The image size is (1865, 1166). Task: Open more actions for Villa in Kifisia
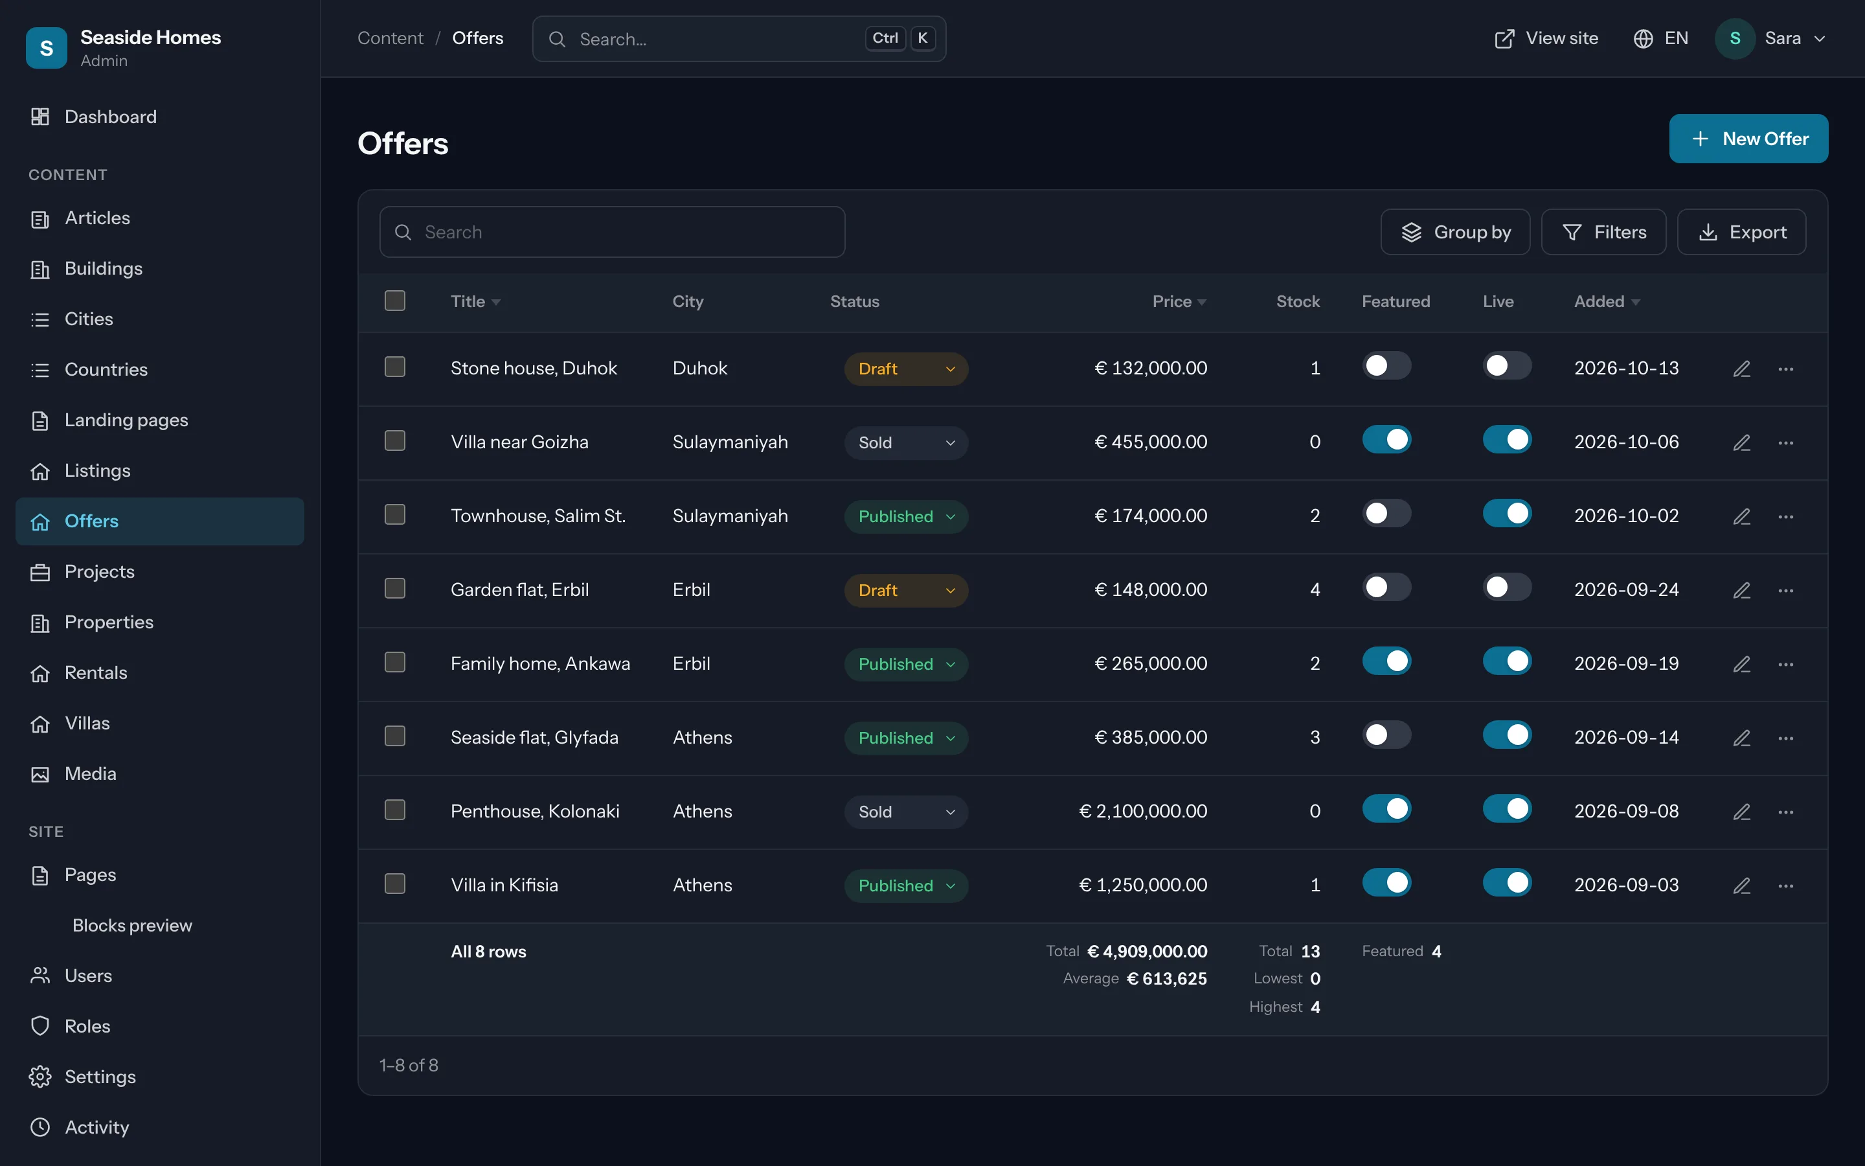(x=1785, y=886)
